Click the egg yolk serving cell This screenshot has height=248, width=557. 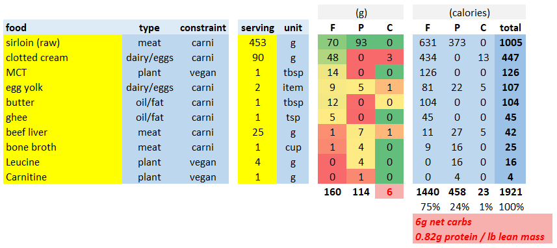tap(257, 87)
